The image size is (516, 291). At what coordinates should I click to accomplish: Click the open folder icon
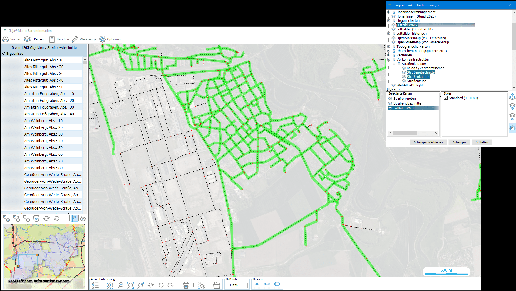pyautogui.click(x=217, y=285)
